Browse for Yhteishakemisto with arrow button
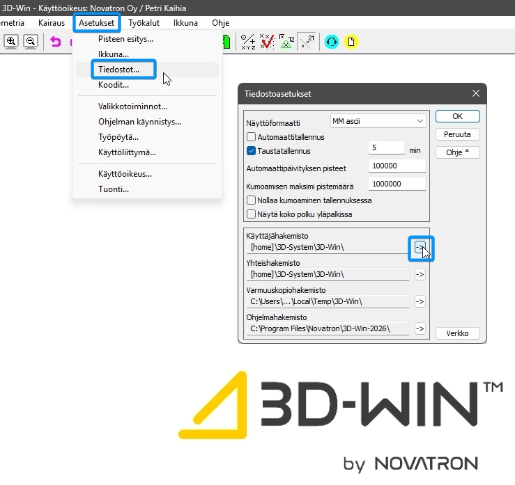515x485 pixels. (x=420, y=274)
